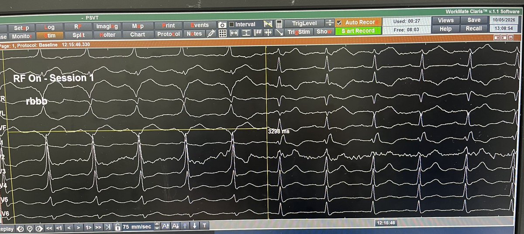Select the diagonal arrow tool icon
Image resolution: width=524 pixels, height=234 pixels.
tap(279, 33)
